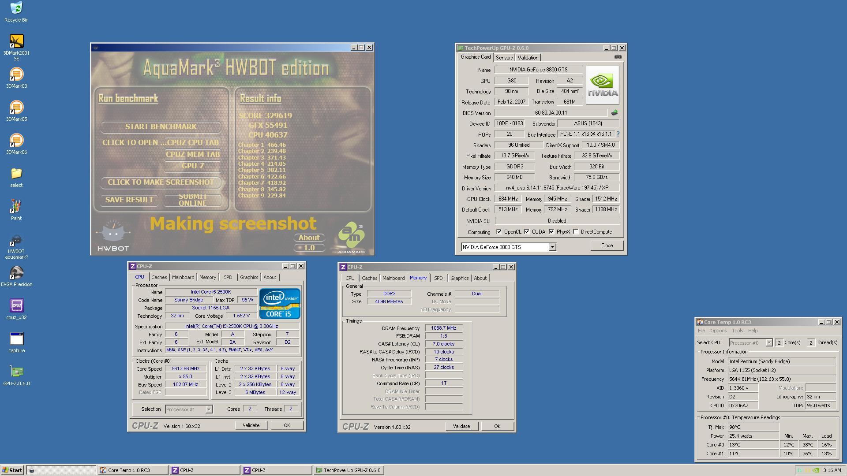
Task: Click the HWBOT logo in AquaMark window
Action: tap(113, 236)
